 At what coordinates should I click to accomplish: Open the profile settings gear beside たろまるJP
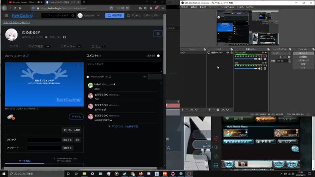tap(158, 34)
